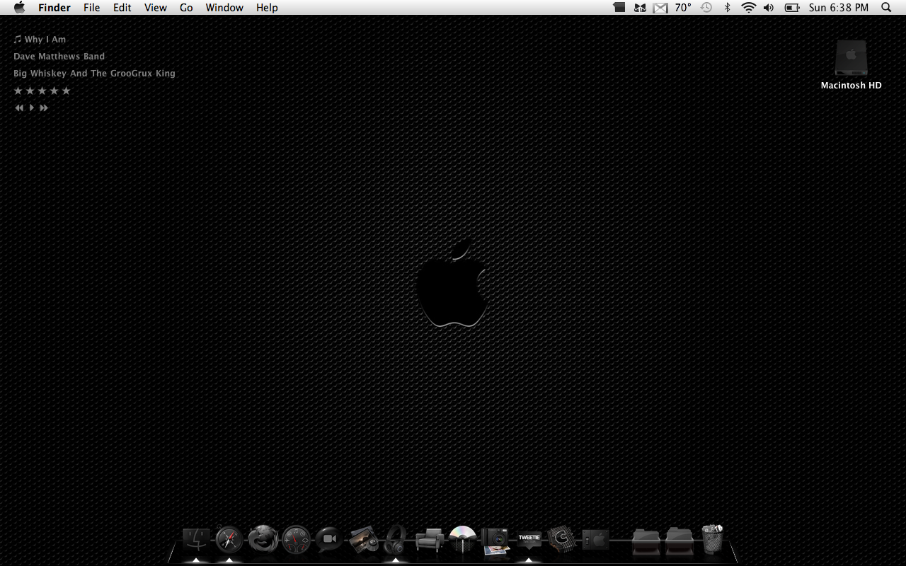Open Firefox from the dock
Viewport: 906px width, 566px height.
click(263, 539)
